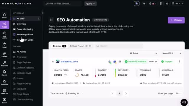Viewport: 189px width, 106px height.
Task: Open the Home sidebar icon
Action: coord(4,16)
